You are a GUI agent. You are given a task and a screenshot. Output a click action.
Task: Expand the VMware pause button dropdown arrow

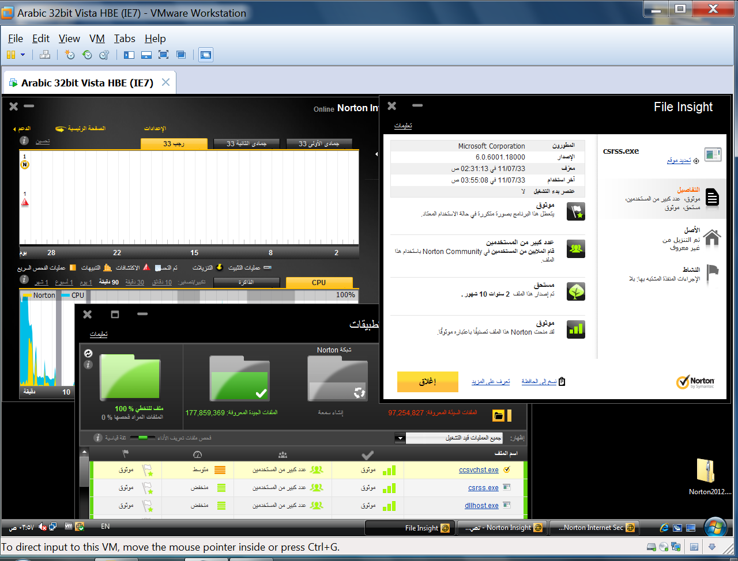(x=23, y=55)
